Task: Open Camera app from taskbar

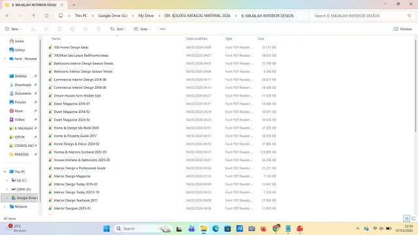Action: 251,228
